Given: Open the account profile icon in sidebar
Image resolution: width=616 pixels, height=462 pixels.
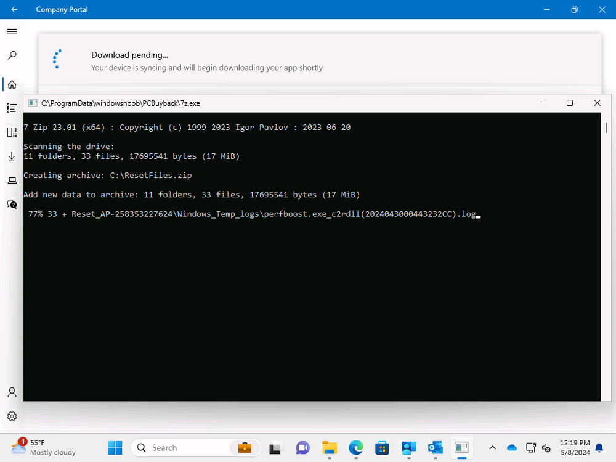Looking at the screenshot, I should click(12, 392).
